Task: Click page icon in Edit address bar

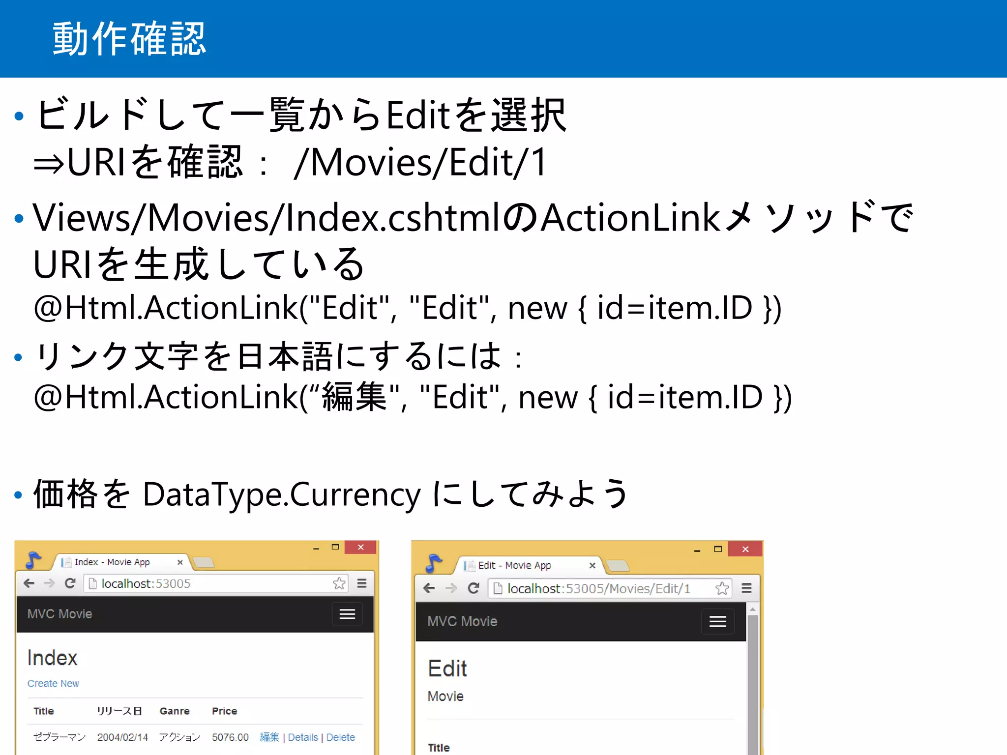Action: 498,588
